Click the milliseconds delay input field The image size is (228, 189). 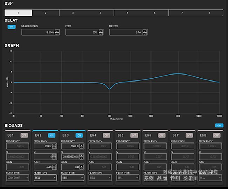click(x=38, y=32)
